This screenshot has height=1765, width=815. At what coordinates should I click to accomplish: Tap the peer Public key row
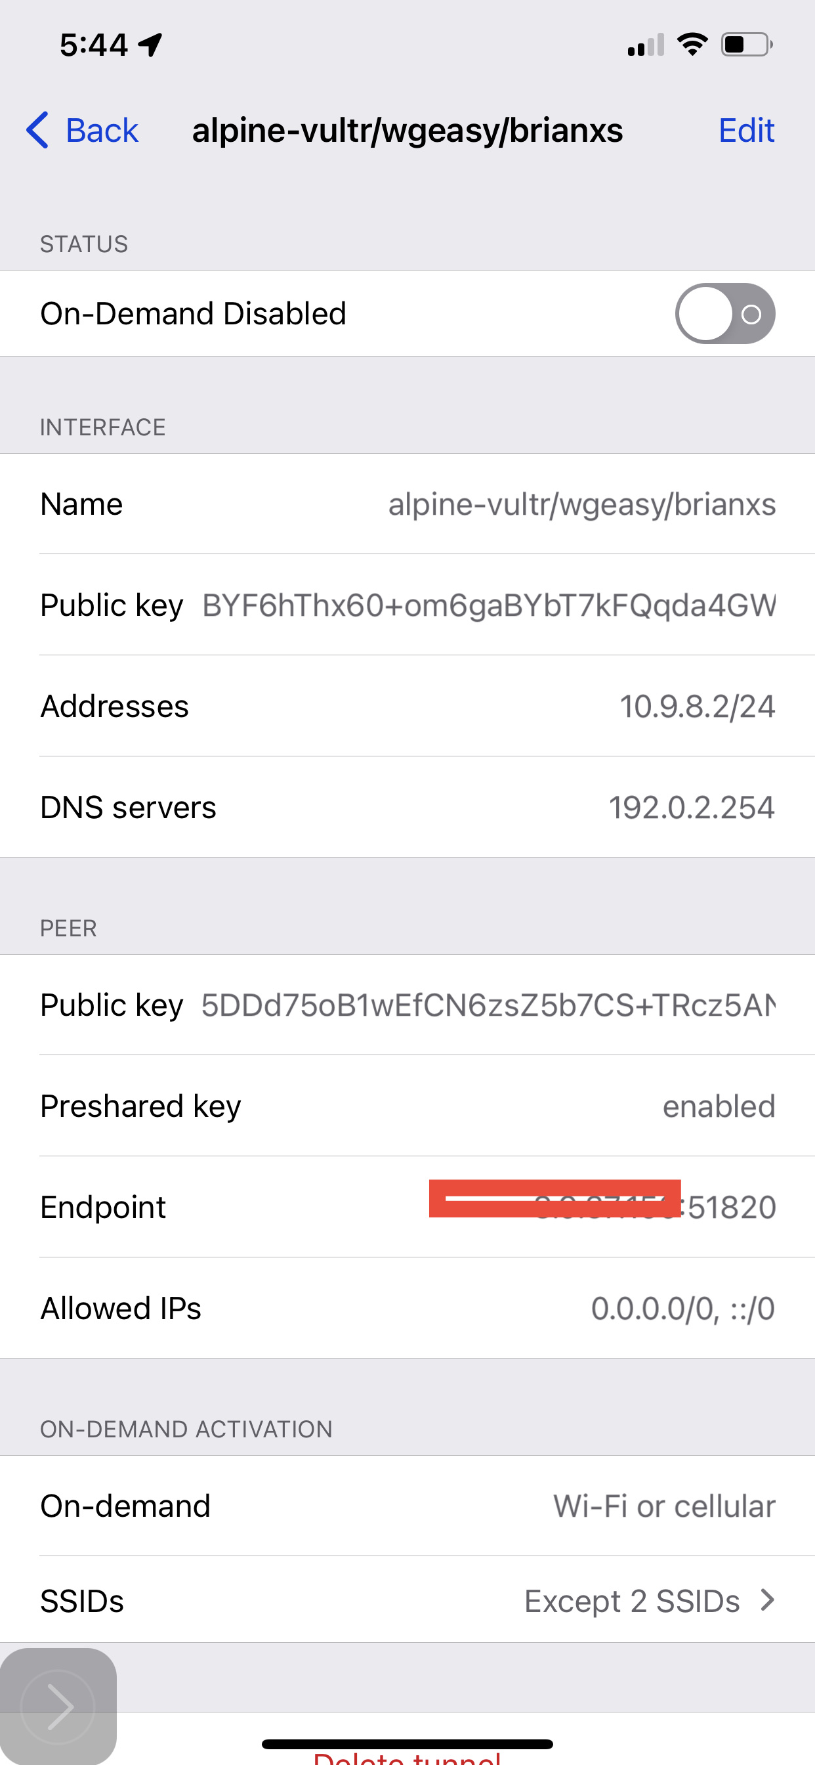point(407,1005)
